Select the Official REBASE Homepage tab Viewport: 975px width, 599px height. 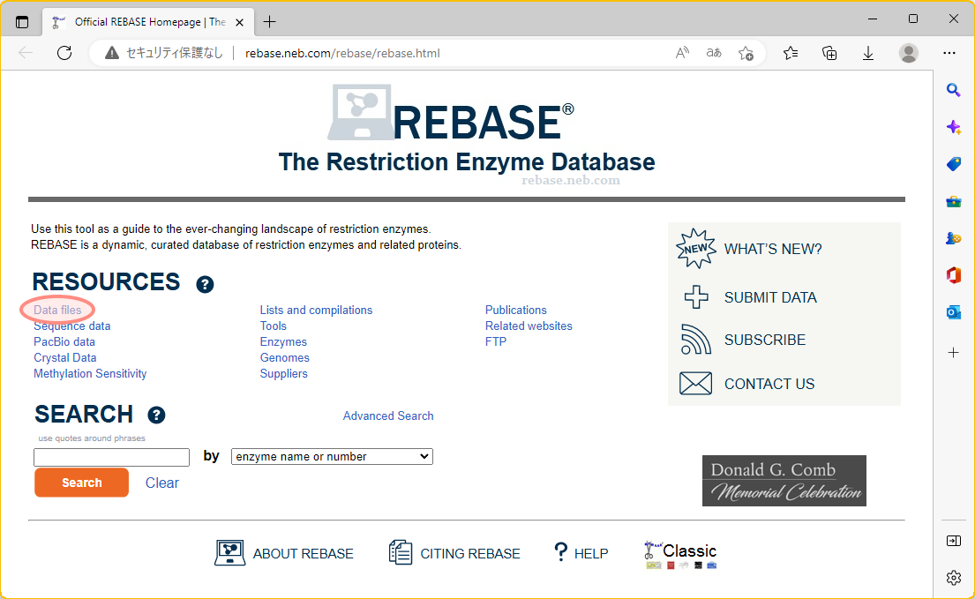(148, 22)
